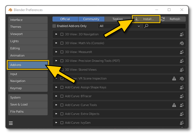
Task: Click the VR Scene Inspection label
Action: point(92,78)
